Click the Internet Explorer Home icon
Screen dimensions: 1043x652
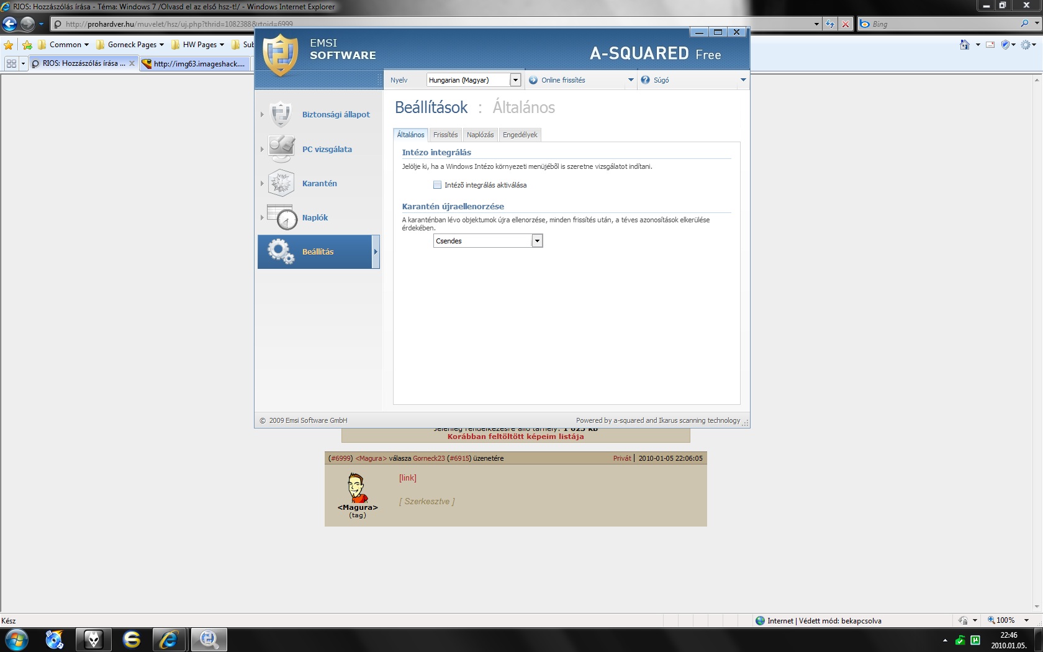tap(965, 45)
